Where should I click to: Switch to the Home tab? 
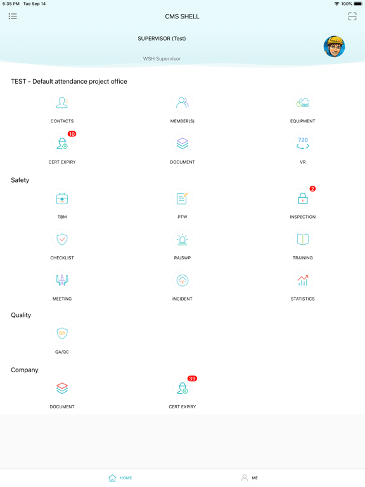click(x=120, y=477)
